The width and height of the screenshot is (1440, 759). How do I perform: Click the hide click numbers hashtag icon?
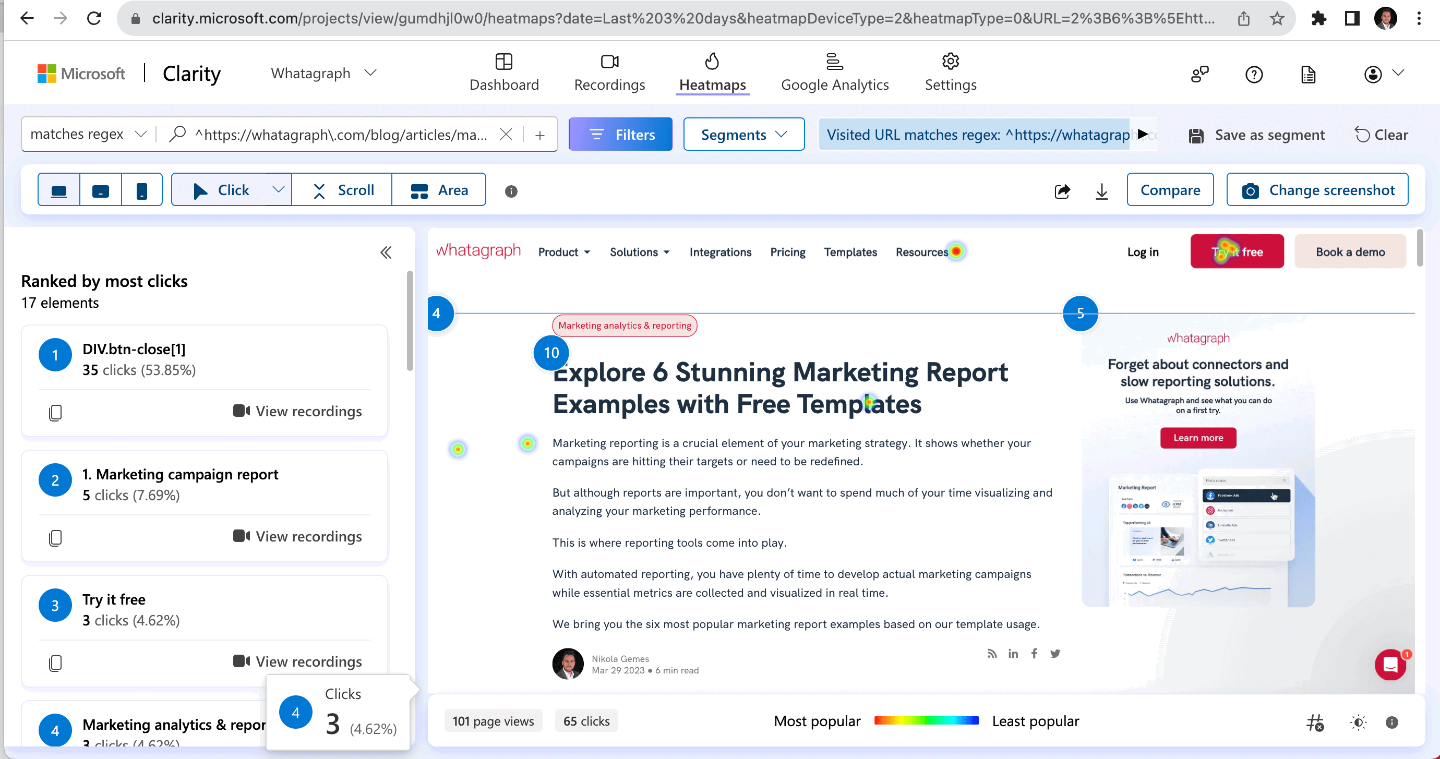click(x=1315, y=722)
